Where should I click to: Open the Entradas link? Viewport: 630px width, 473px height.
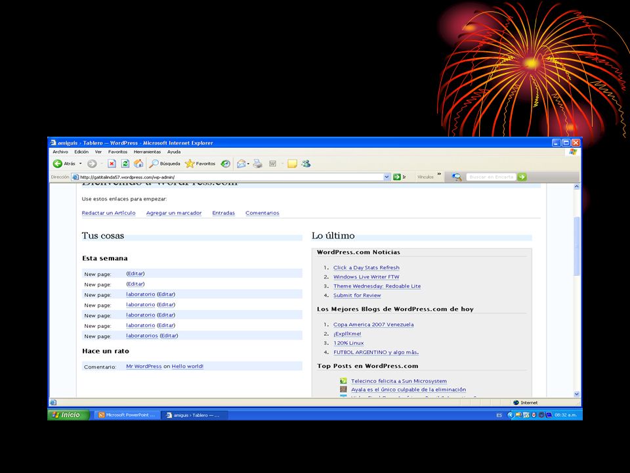(x=223, y=213)
